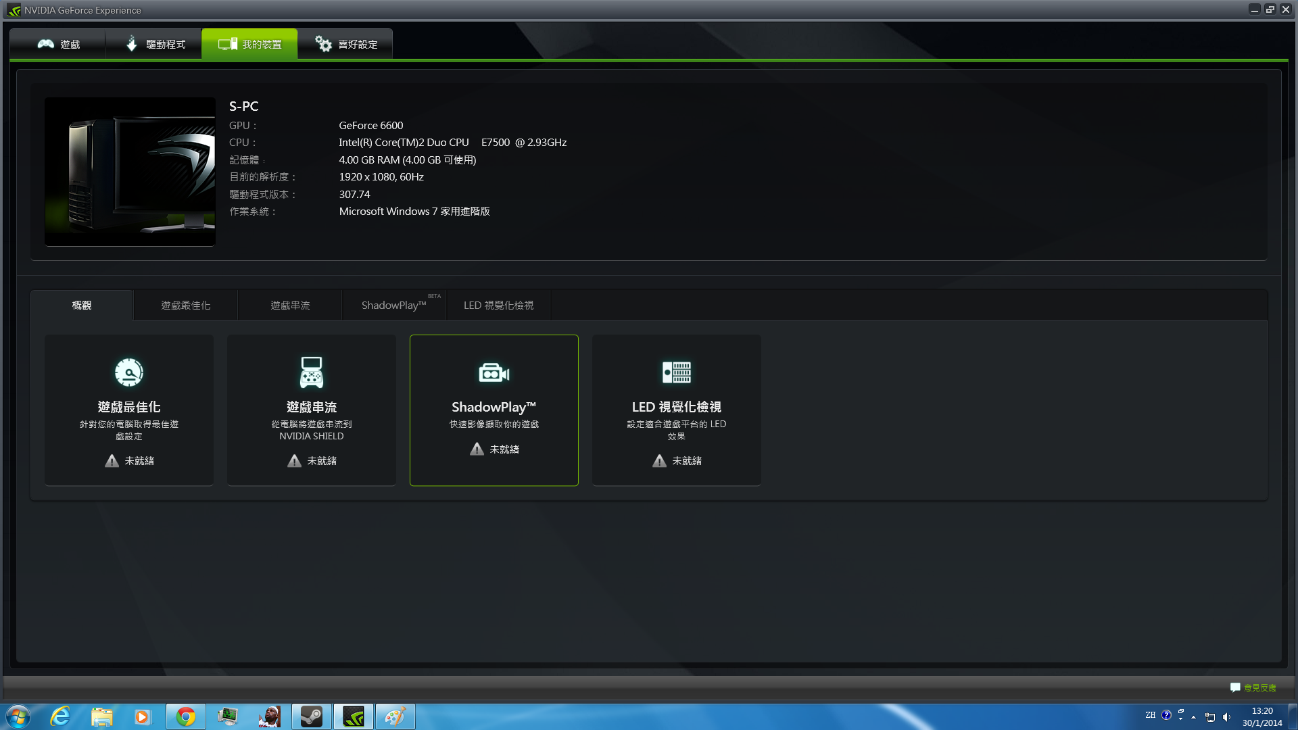Screen dimensions: 1298x730
Task: Open the basketball player icon on taskbar
Action: pos(270,716)
